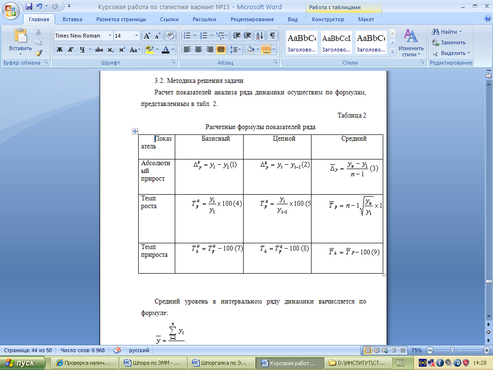The image size is (493, 370).
Task: Apply subscript formatting
Action: point(110,50)
